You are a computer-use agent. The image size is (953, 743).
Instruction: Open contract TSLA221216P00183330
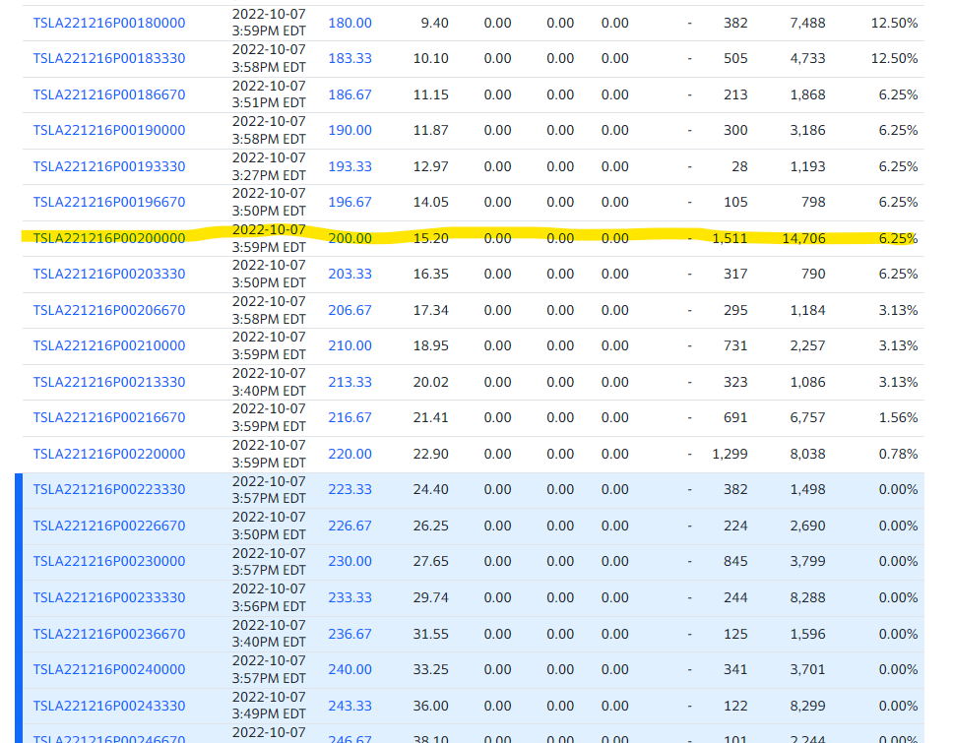(x=109, y=59)
